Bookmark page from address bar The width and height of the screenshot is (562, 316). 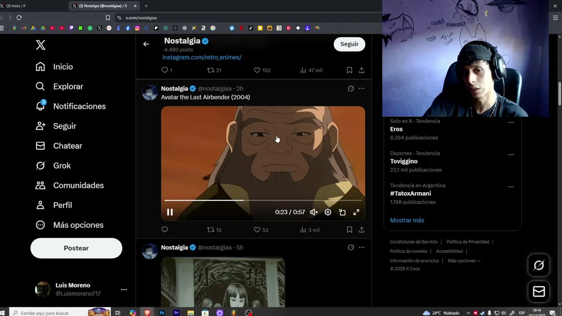click(108, 18)
